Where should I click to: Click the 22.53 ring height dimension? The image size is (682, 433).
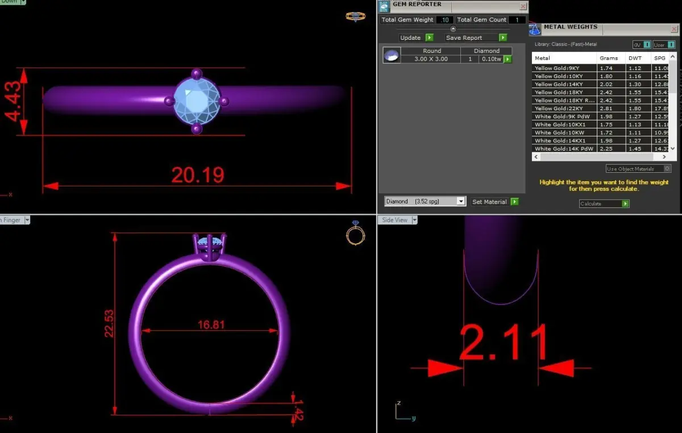tap(108, 324)
